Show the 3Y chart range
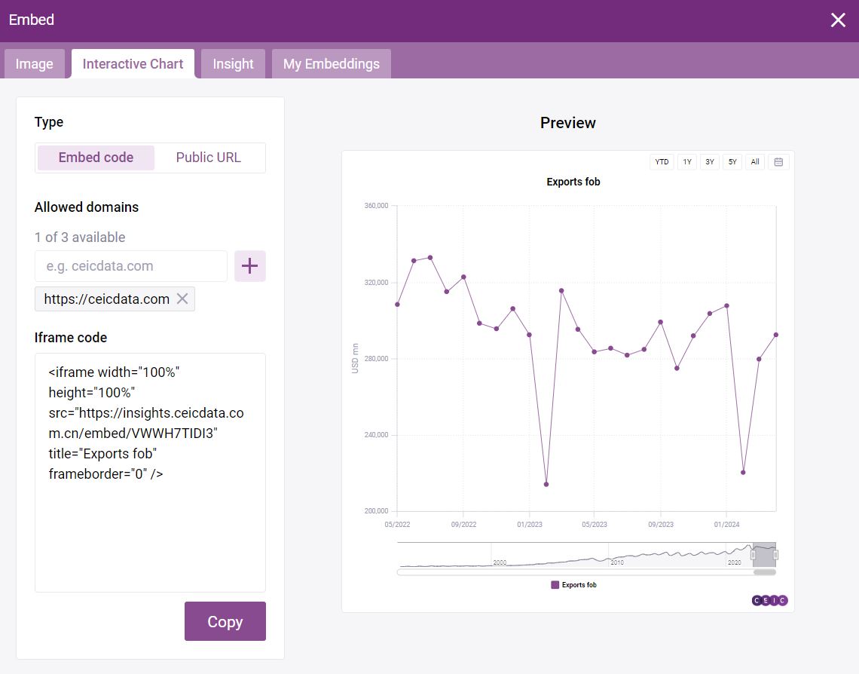Image resolution: width=859 pixels, height=674 pixels. tap(709, 162)
